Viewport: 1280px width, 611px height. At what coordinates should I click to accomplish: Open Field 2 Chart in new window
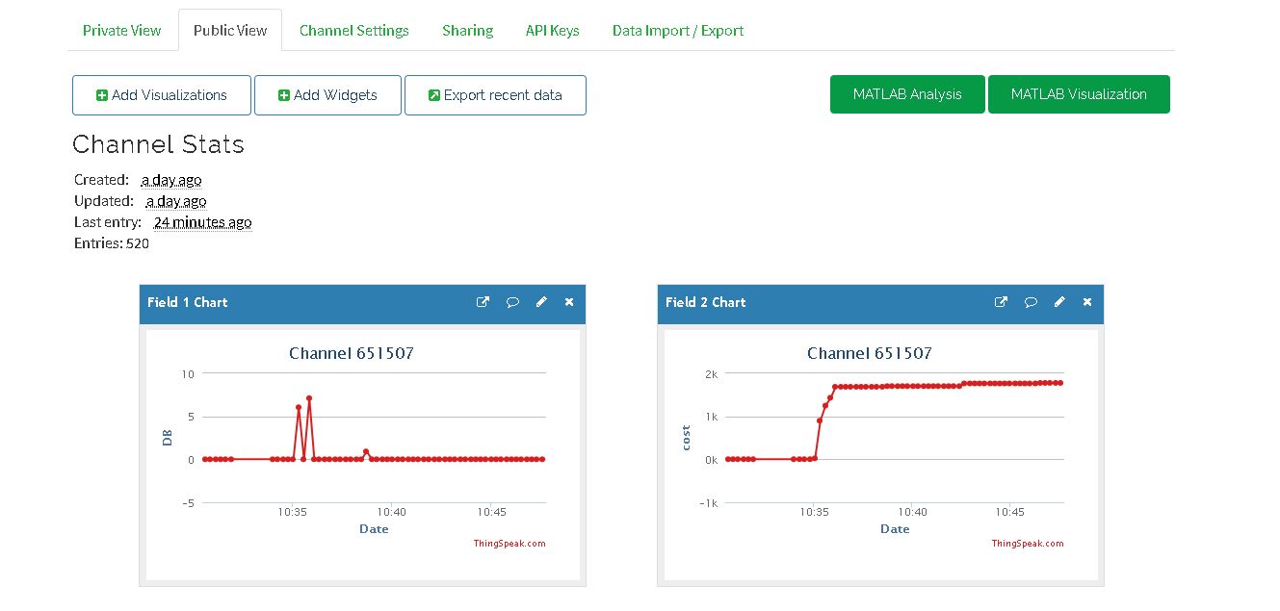[1001, 302]
